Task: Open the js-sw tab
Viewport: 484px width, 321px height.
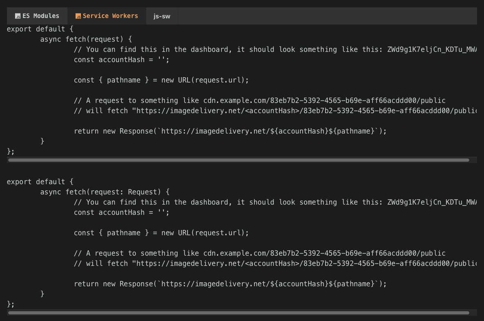Action: click(162, 16)
